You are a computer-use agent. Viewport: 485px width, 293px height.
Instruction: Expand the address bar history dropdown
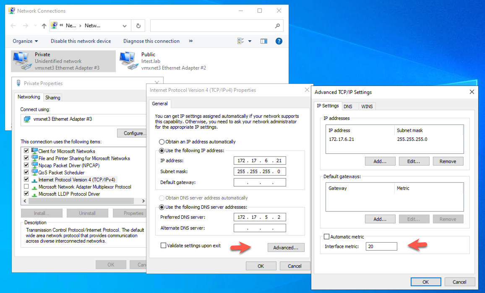pos(125,26)
